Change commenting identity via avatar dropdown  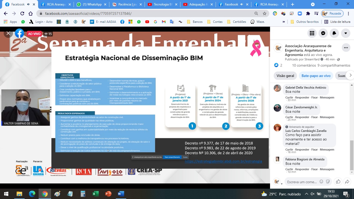[278, 182]
